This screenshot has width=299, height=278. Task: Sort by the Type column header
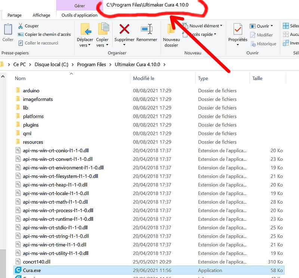click(x=203, y=78)
